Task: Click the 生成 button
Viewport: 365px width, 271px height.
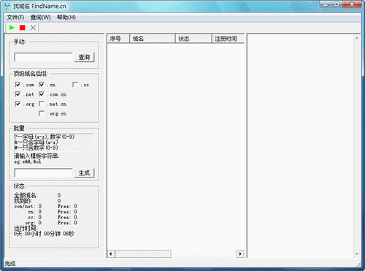Action: 84,173
